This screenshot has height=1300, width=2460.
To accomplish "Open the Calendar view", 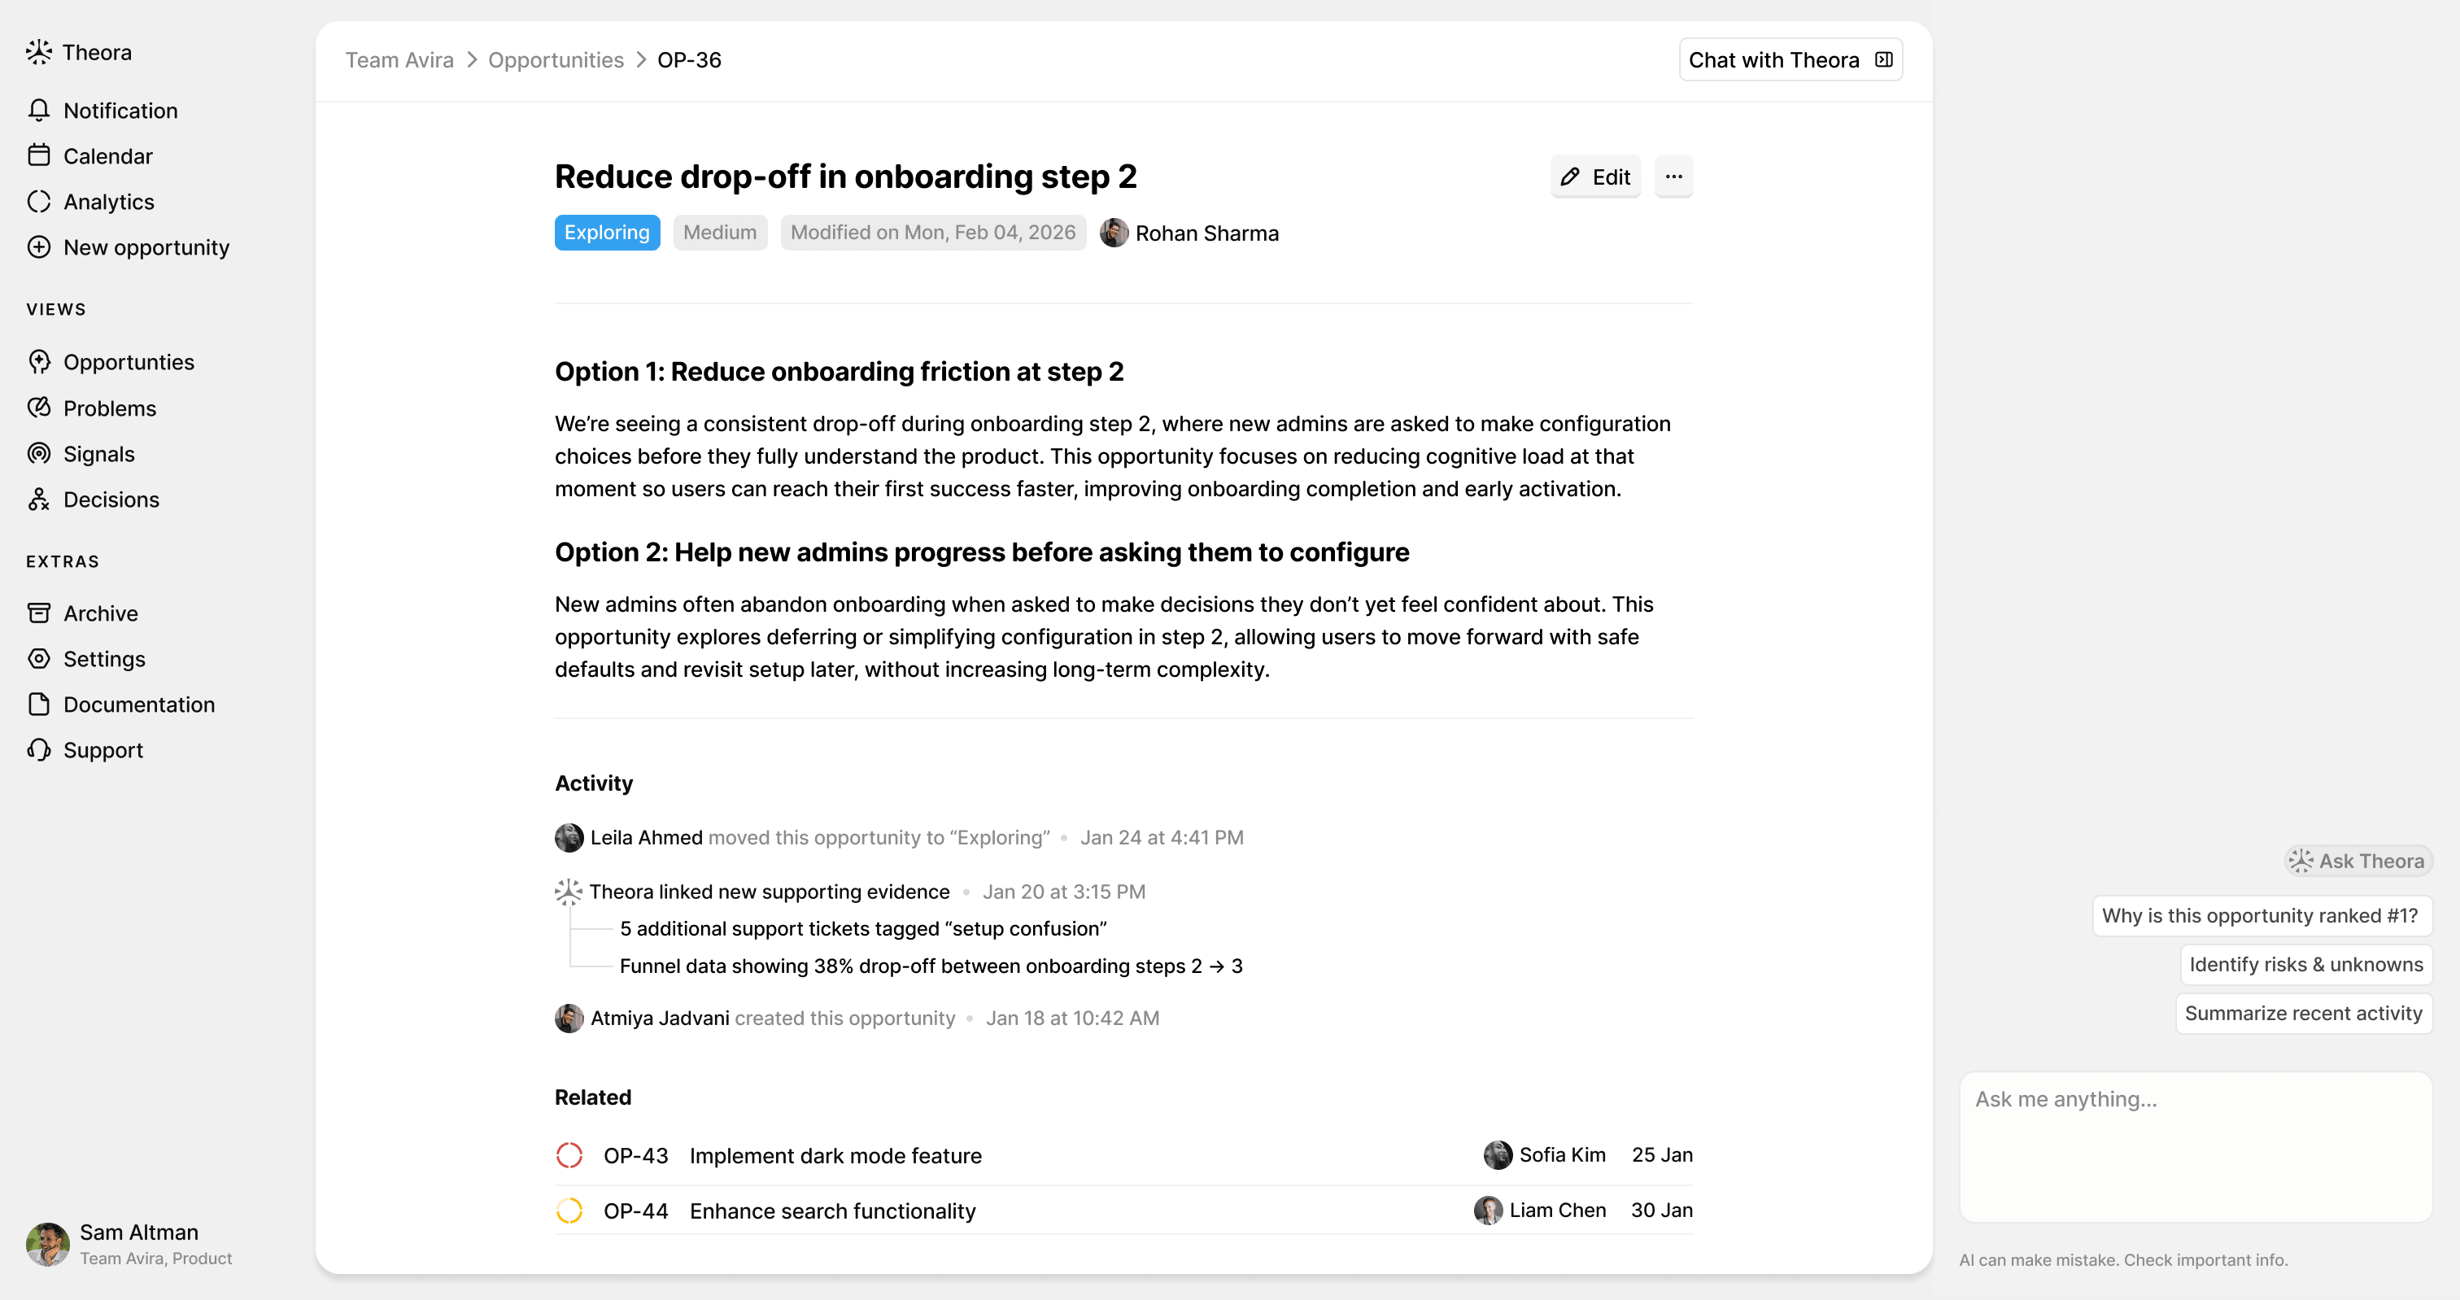I will 107,155.
